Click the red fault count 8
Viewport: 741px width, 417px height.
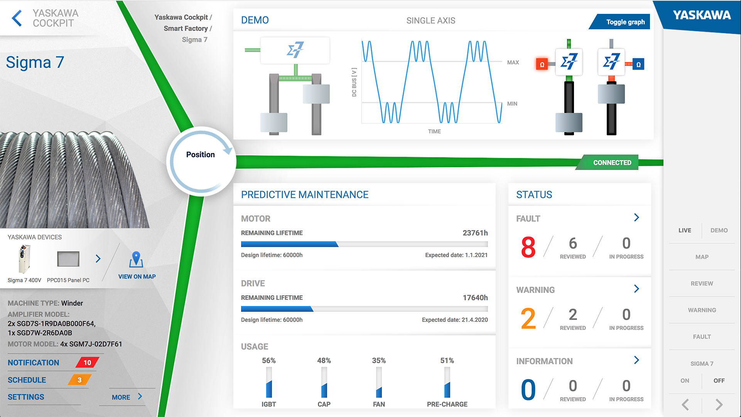[528, 247]
